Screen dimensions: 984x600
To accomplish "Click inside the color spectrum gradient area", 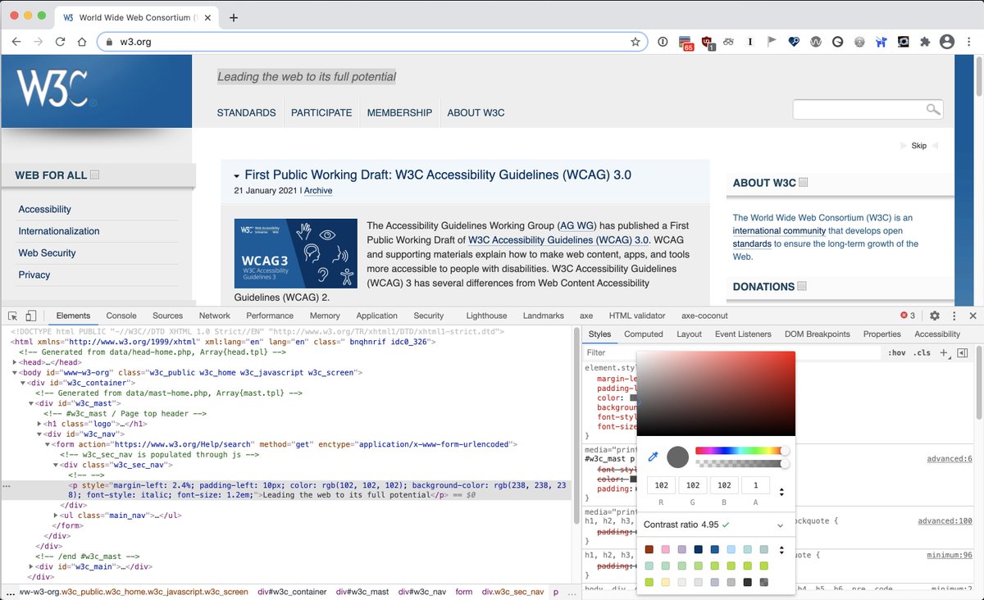I will 716,393.
